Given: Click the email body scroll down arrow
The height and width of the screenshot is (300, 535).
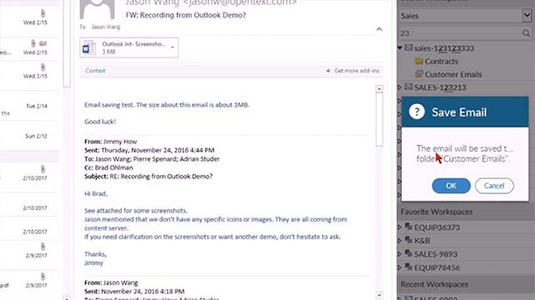Looking at the screenshot, I should click(x=379, y=295).
